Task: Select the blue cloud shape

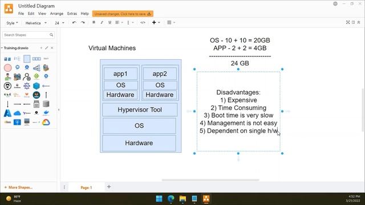Action: 17,113
